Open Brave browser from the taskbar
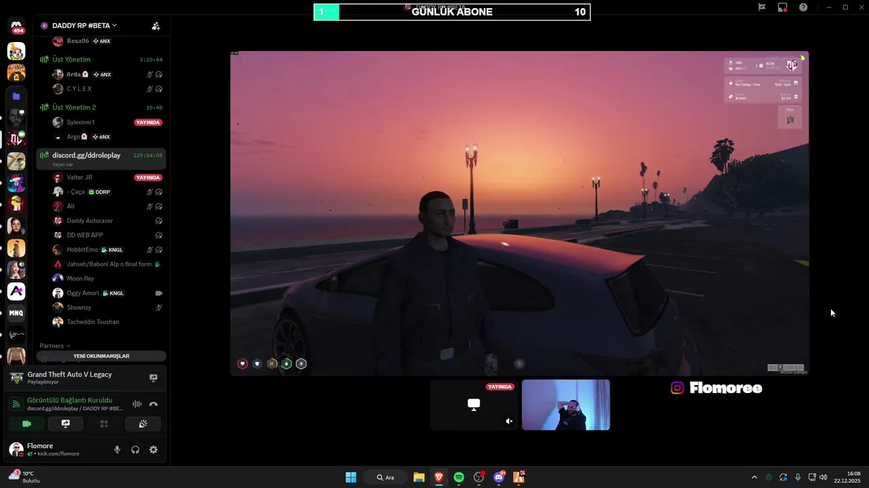 tap(439, 477)
